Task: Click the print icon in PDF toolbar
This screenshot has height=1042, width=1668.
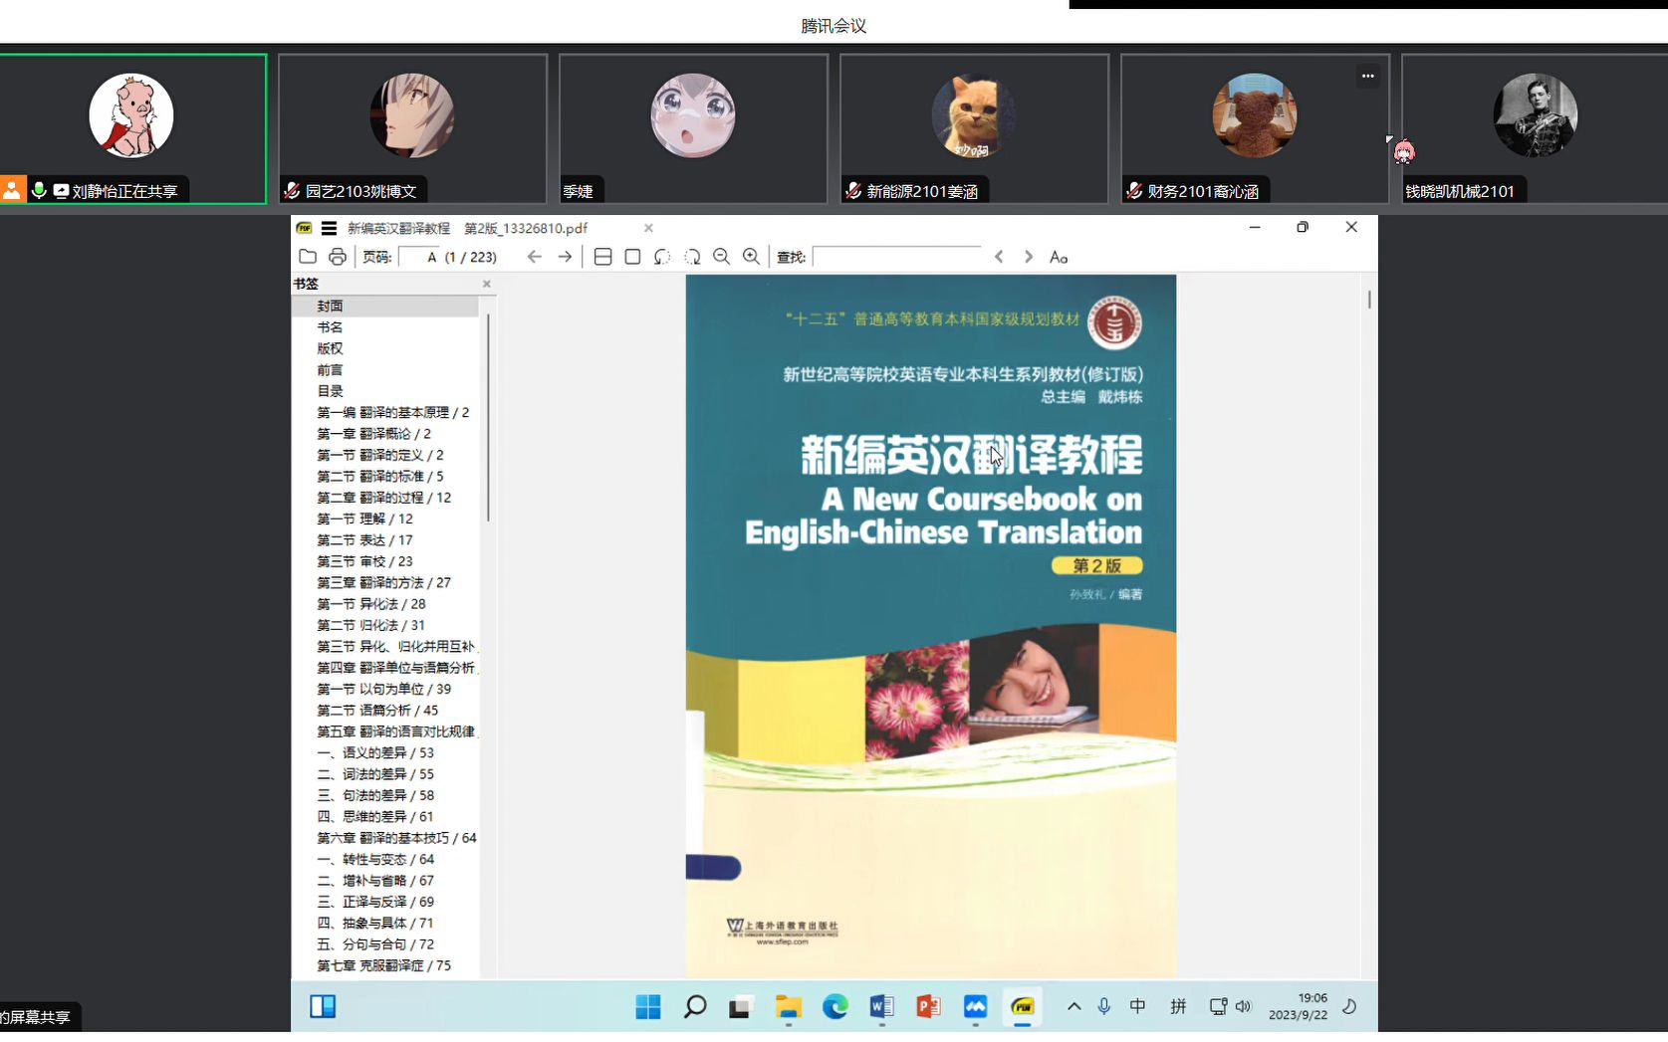Action: pos(338,257)
